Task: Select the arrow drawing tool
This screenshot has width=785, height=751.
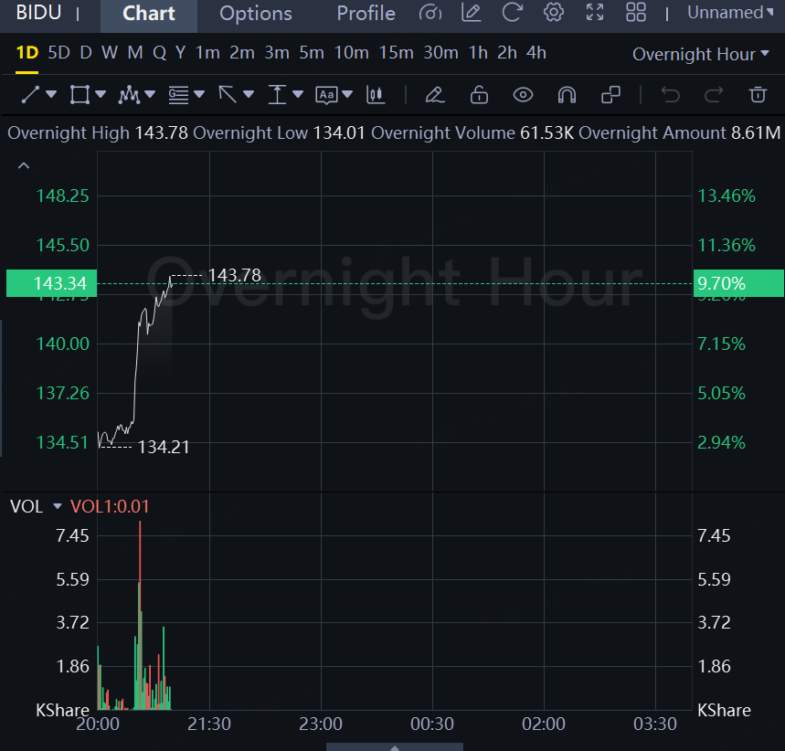Action: [x=228, y=95]
